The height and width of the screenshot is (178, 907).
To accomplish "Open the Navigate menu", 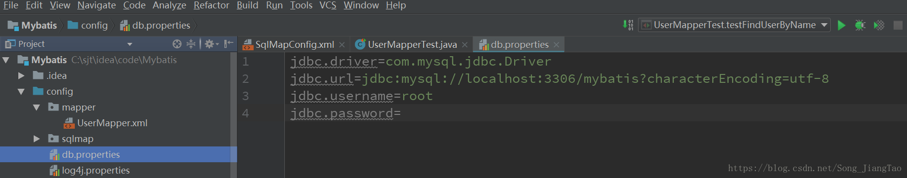I will pyautogui.click(x=97, y=5).
